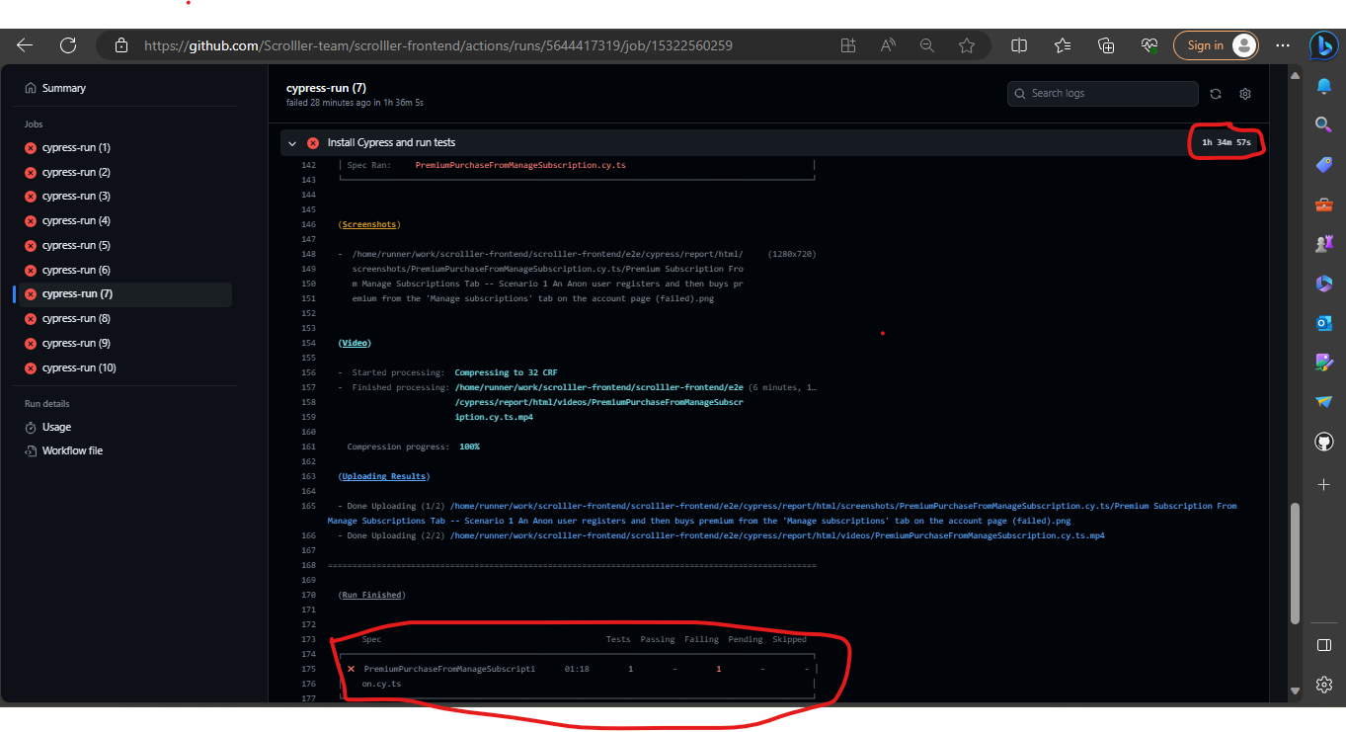Screen dimensions: 1346x732
Task: Add this page to favorites
Action: (966, 44)
